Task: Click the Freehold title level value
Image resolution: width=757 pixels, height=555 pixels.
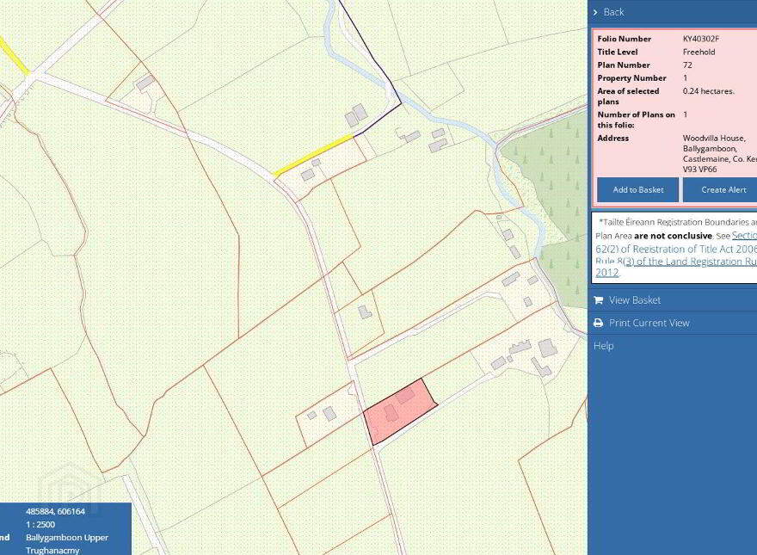Action: pyautogui.click(x=699, y=52)
